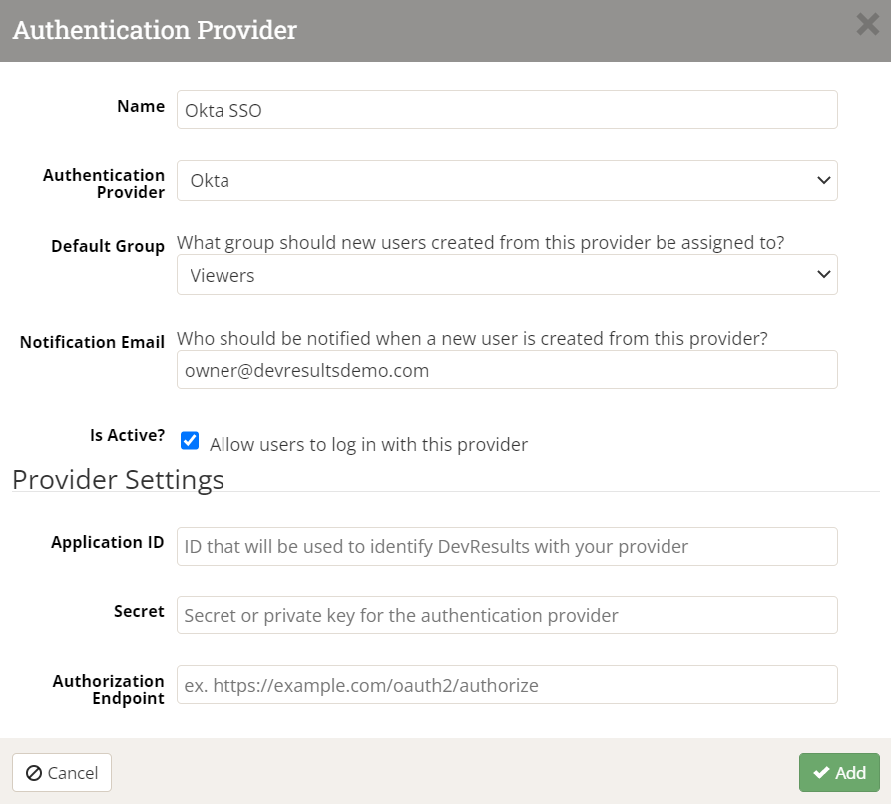
Task: Click the Authorization Endpoint input field
Action: pos(507,685)
